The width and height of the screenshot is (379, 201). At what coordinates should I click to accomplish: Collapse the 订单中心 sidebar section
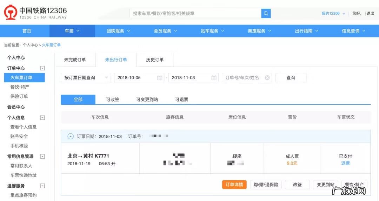coord(42,68)
